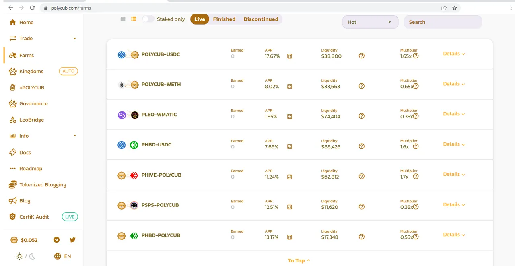Show liquidity help for PHBD-USDC

pos(361,146)
